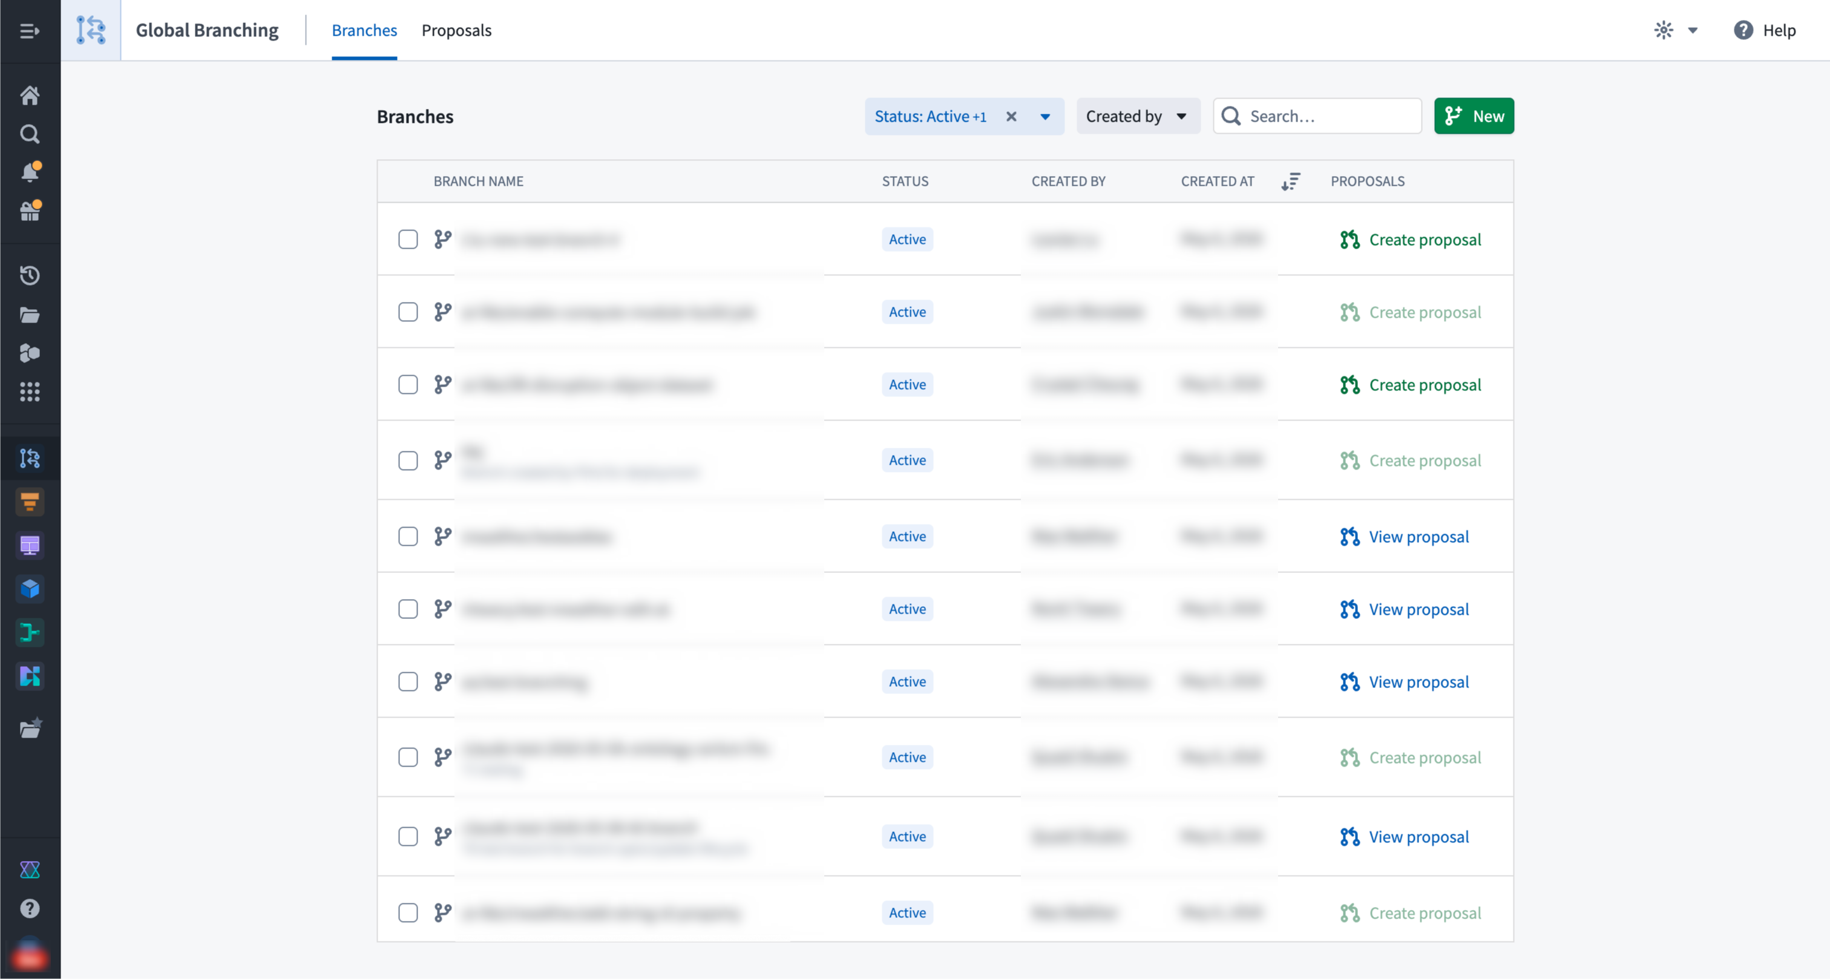Open notifications bell in sidebar

pyautogui.click(x=30, y=172)
